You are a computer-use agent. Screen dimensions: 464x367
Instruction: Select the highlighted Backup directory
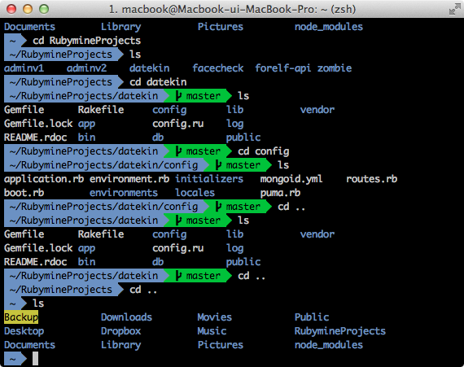(x=21, y=317)
